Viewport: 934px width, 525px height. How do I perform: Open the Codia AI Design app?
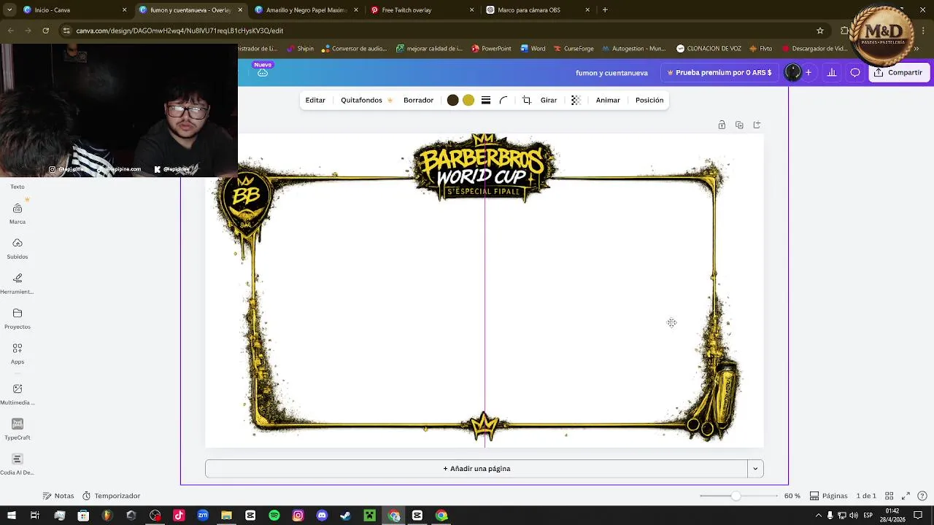pyautogui.click(x=18, y=464)
